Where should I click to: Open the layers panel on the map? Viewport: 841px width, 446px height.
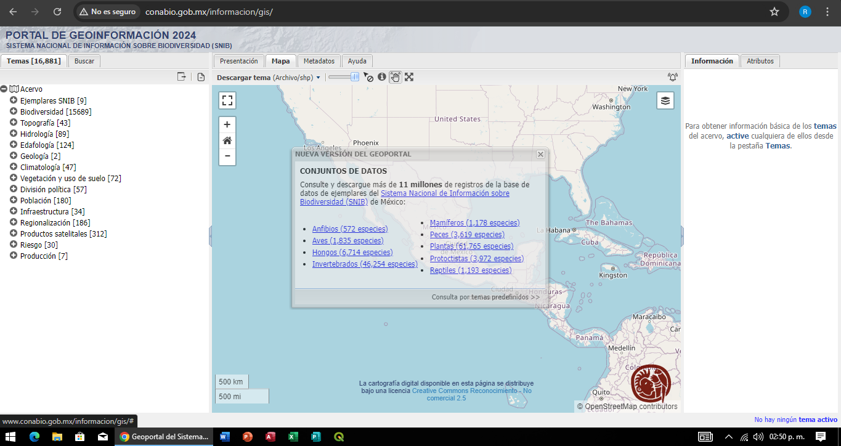click(665, 100)
